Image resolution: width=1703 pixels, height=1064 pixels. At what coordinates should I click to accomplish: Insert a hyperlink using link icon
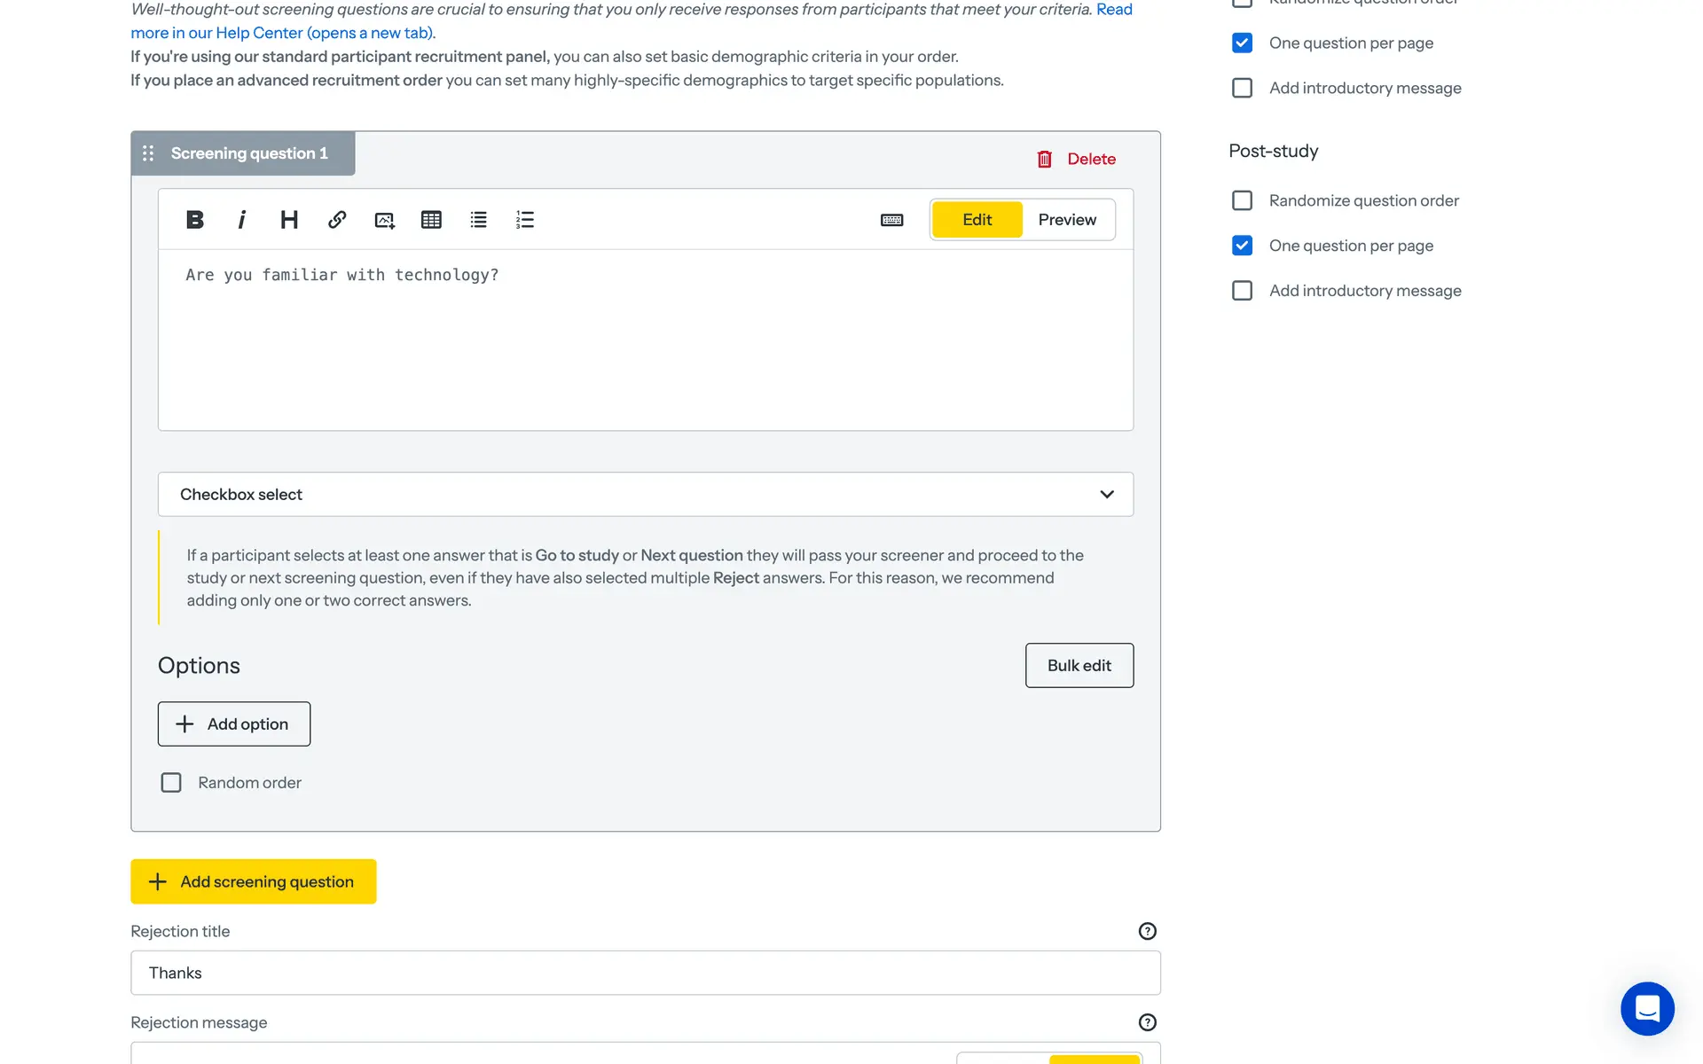pos(337,220)
